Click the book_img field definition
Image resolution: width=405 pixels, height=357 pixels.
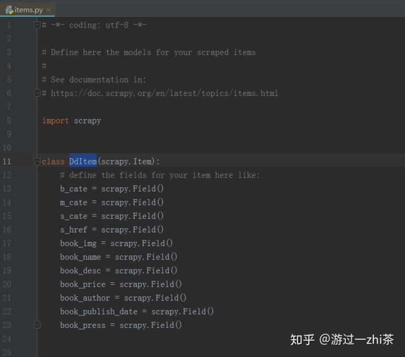(x=116, y=243)
